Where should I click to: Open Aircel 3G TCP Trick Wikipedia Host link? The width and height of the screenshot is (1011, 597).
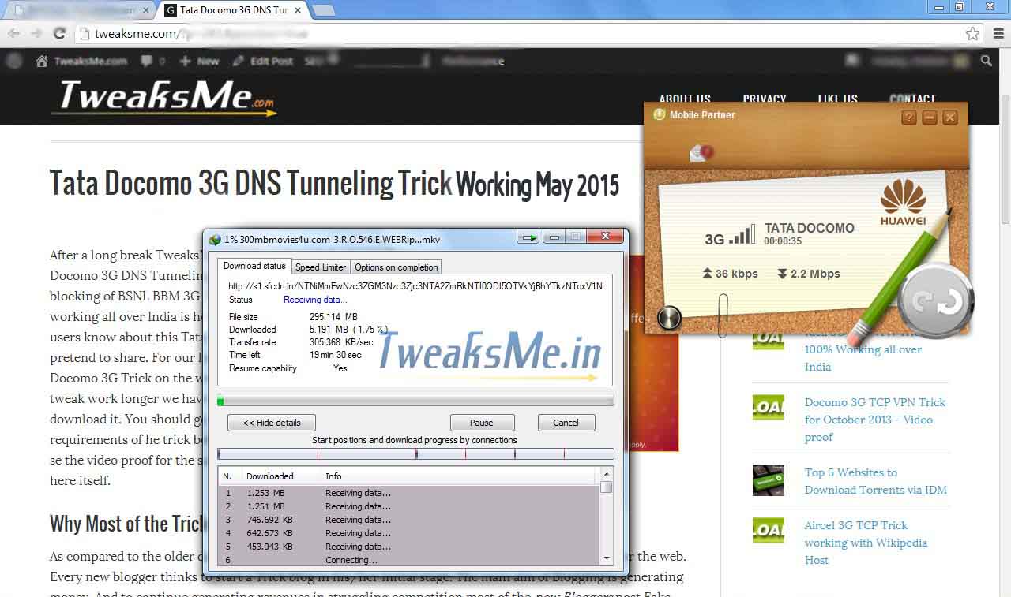[866, 543]
